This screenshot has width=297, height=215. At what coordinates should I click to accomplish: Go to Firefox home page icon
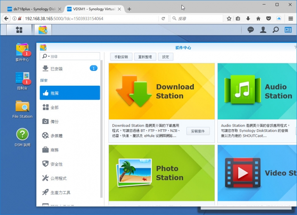(258, 19)
